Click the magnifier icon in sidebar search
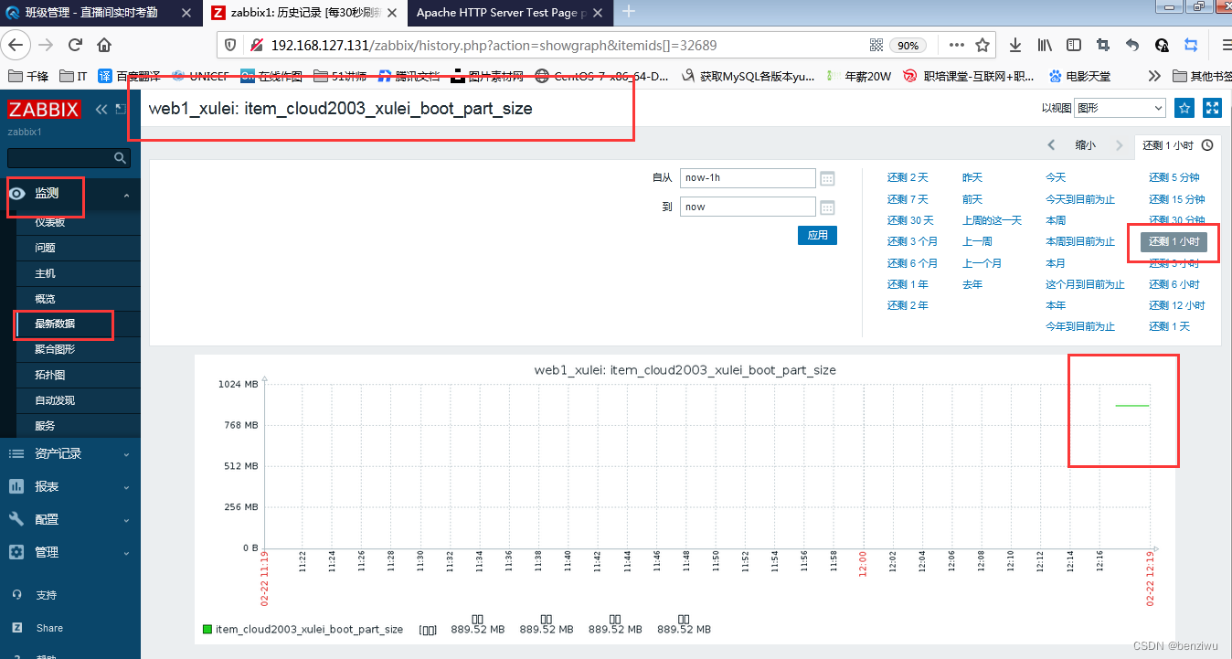This screenshot has height=659, width=1232. click(120, 158)
